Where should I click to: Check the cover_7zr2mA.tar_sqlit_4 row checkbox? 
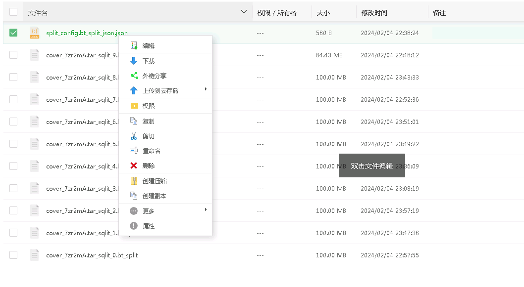pyautogui.click(x=13, y=166)
